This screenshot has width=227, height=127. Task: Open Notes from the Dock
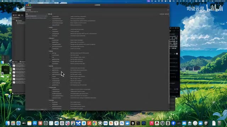[x=29, y=123]
